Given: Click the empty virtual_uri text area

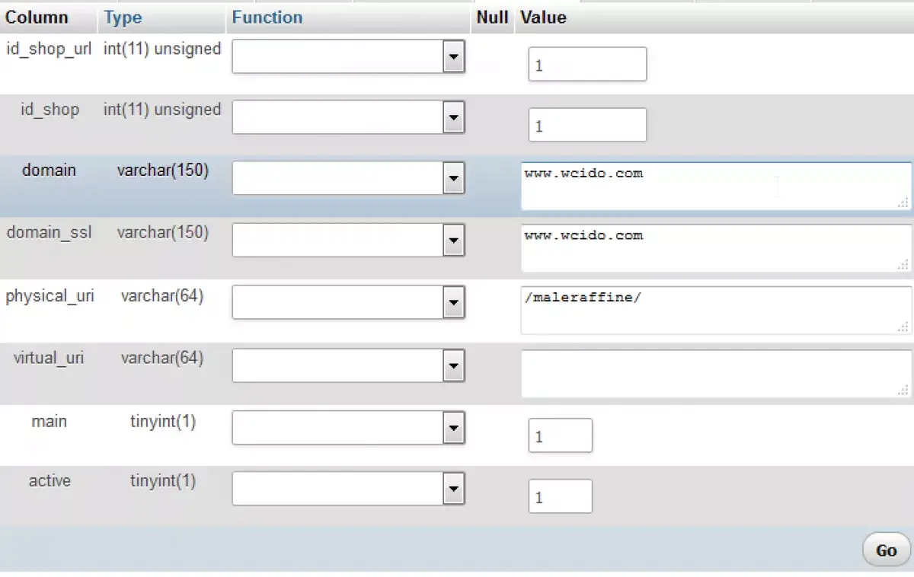Looking at the screenshot, I should click(716, 373).
